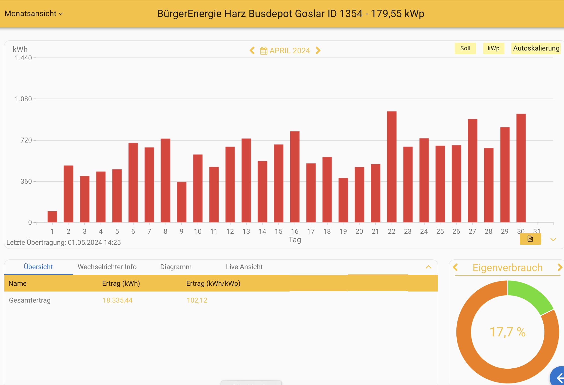Image resolution: width=564 pixels, height=385 pixels.
Task: Click the APRIL 2024 month label
Action: [290, 51]
